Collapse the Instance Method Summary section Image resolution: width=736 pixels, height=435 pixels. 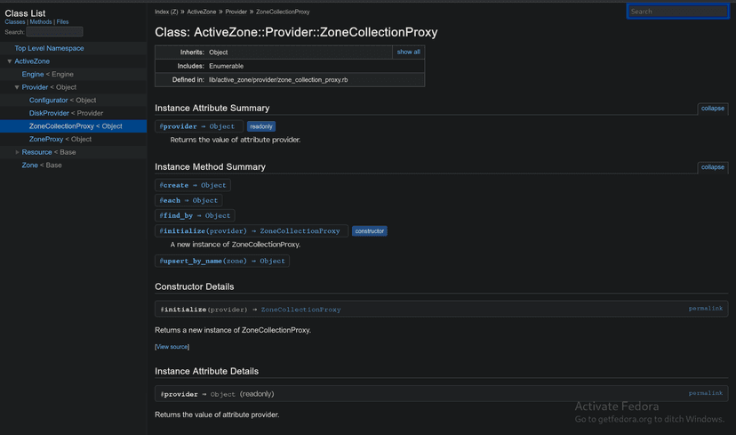coord(712,167)
